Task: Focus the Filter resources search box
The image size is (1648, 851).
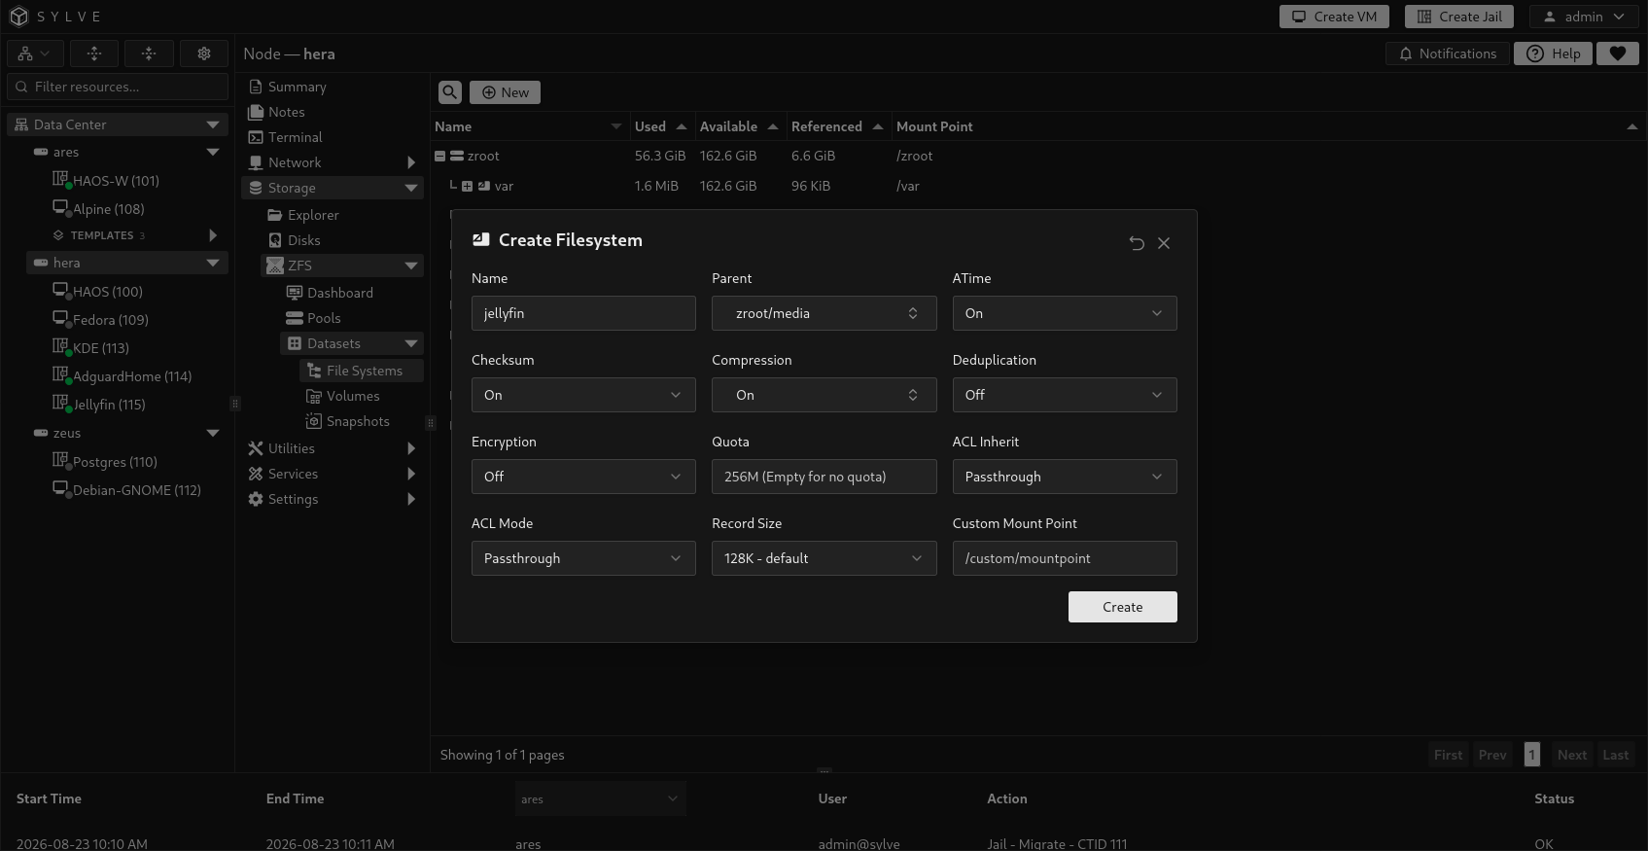Action: pyautogui.click(x=118, y=87)
